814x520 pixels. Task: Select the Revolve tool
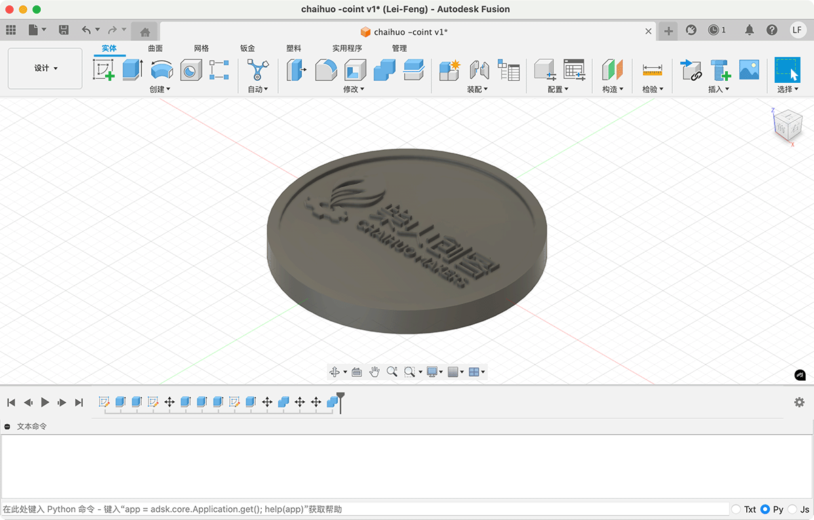[162, 70]
